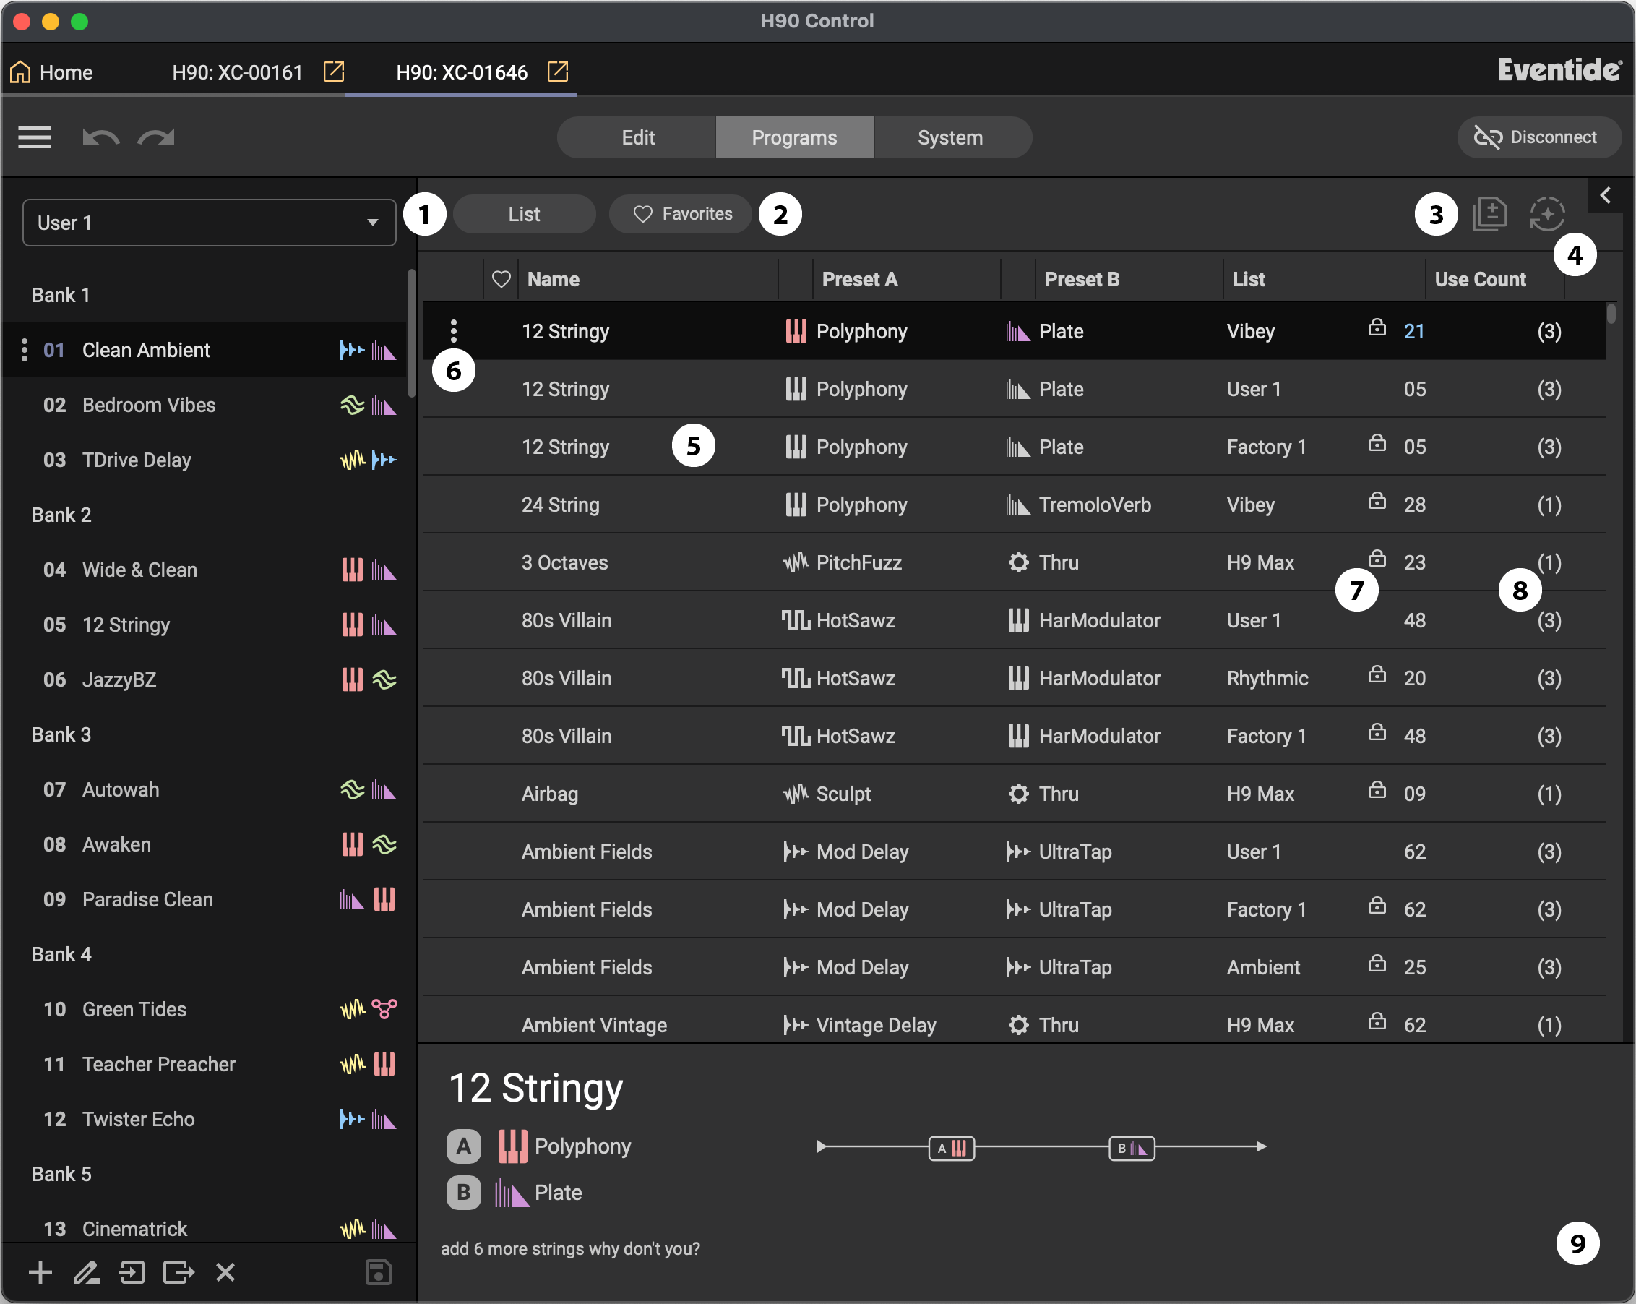
Task: Select the 80s Villain Rhythmic row
Action: 1014,678
